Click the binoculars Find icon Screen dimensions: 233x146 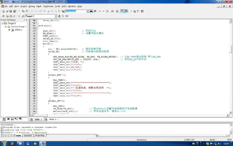91,11
